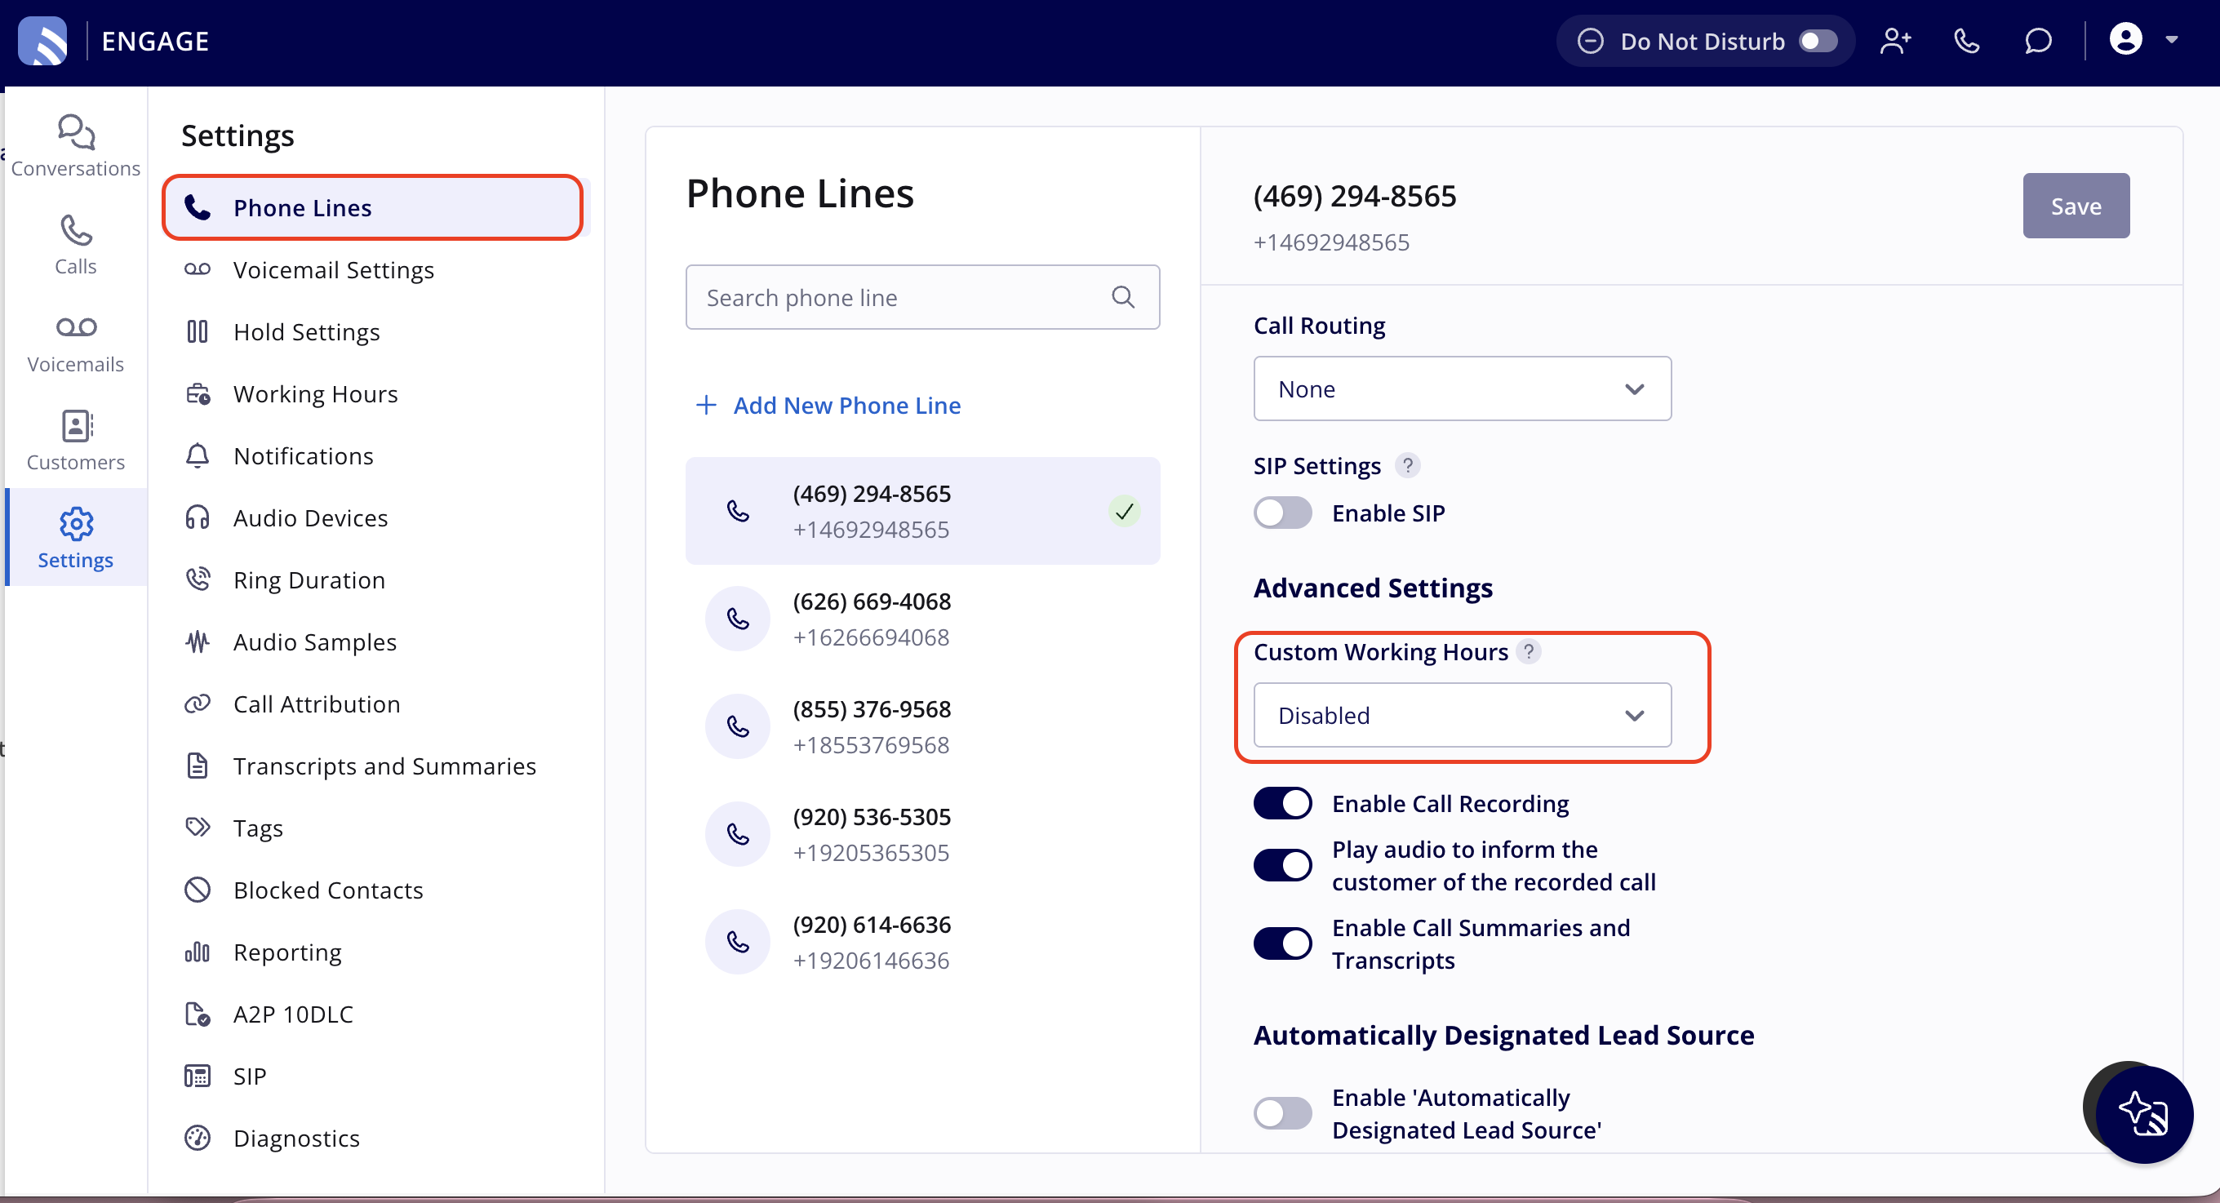The width and height of the screenshot is (2220, 1203).
Task: Enable the Automatically Designated Lead Source switch
Action: pyautogui.click(x=1282, y=1113)
